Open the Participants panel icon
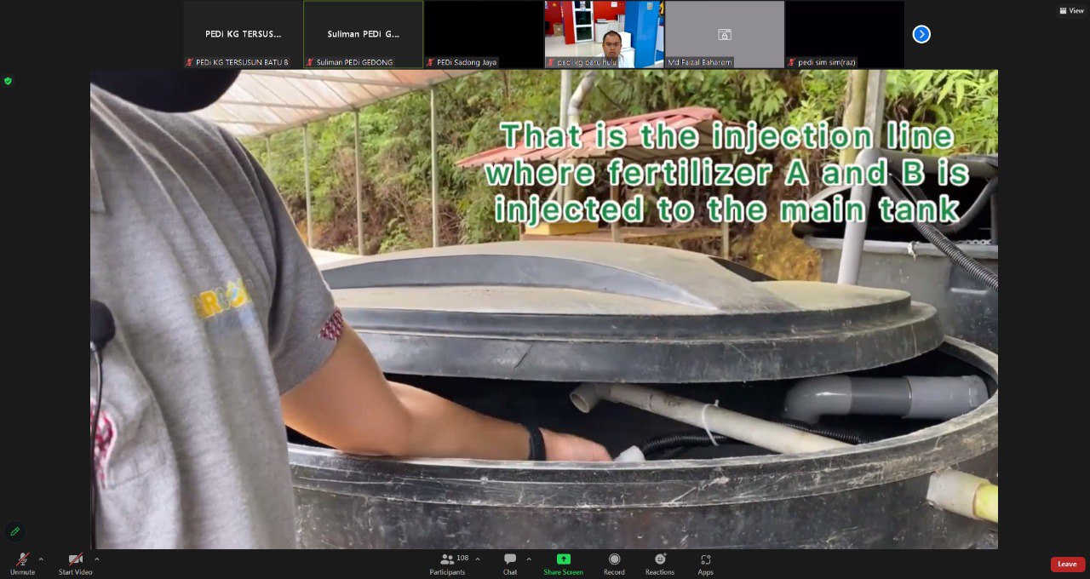The width and height of the screenshot is (1090, 579). pos(447,559)
